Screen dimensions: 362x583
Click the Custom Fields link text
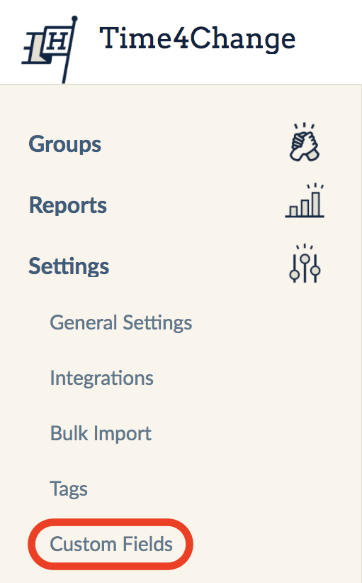(x=111, y=544)
